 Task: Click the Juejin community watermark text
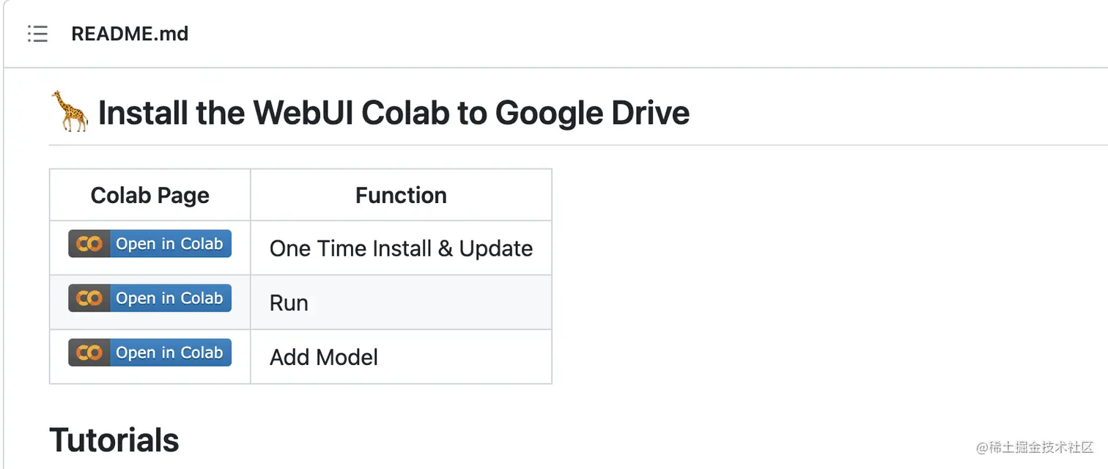pos(1034,448)
